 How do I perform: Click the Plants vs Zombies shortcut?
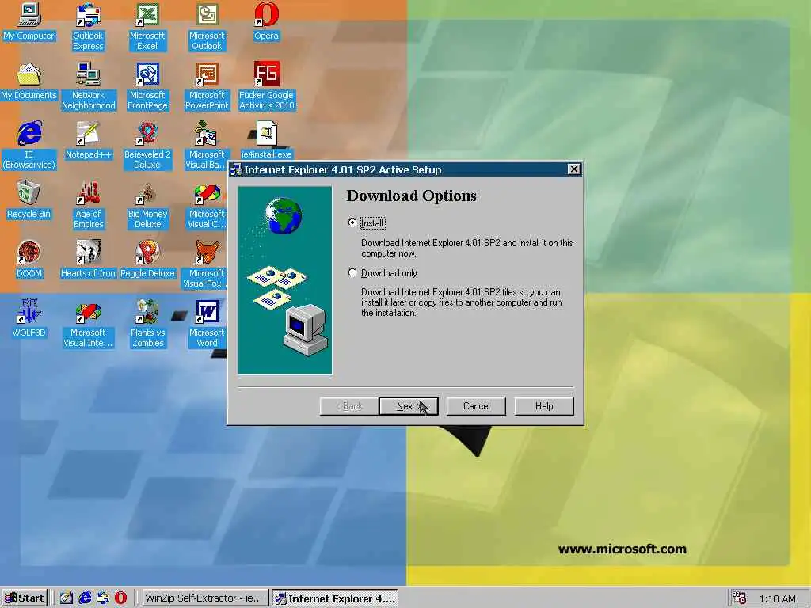tap(147, 323)
